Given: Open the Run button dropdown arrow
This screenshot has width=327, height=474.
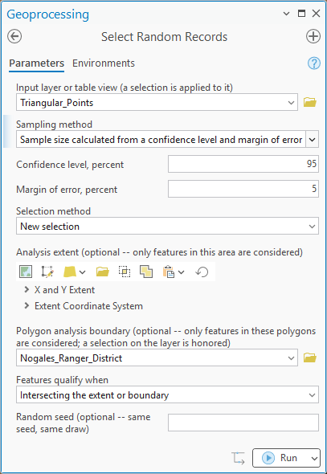Looking at the screenshot, I should pos(314,458).
